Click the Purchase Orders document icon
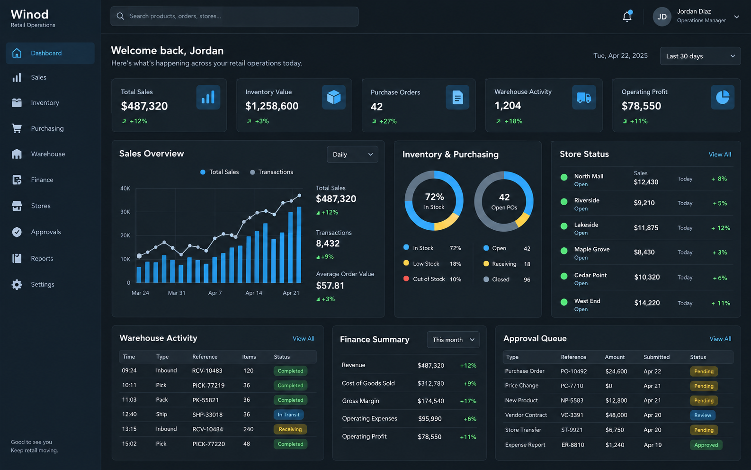The height and width of the screenshot is (470, 751). [x=457, y=97]
